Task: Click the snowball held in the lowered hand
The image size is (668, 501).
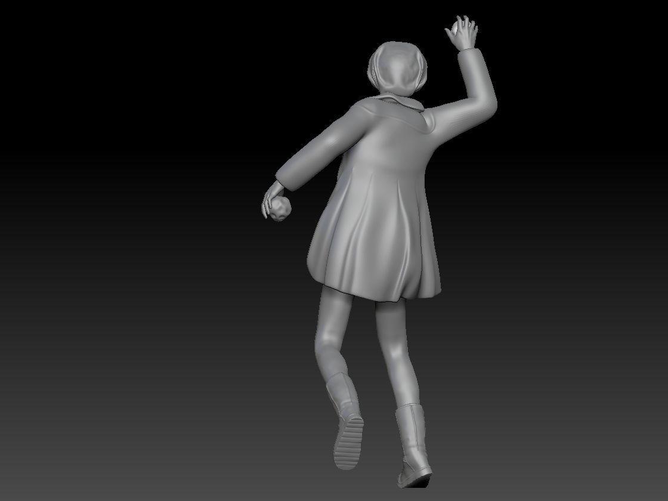Action: click(280, 209)
